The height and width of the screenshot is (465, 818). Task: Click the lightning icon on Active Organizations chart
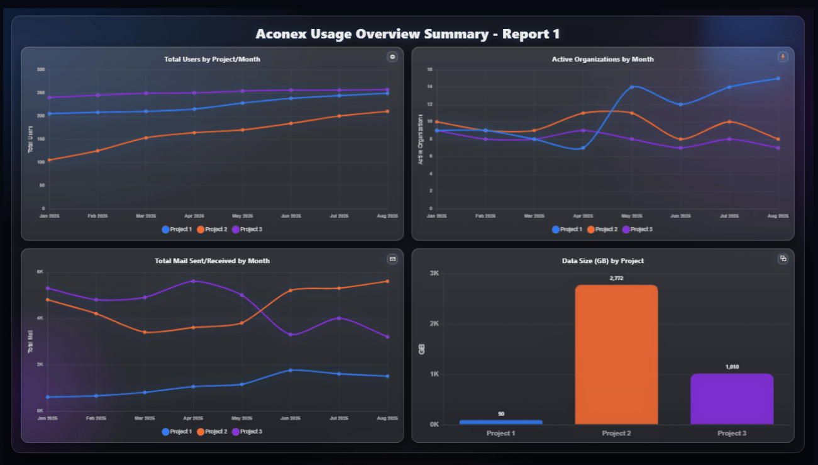pos(783,57)
